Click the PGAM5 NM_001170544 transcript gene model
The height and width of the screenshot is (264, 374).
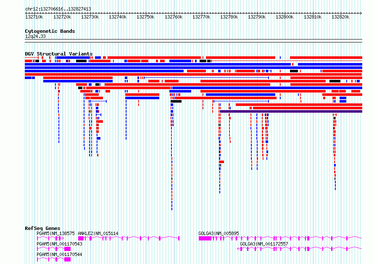[54, 259]
